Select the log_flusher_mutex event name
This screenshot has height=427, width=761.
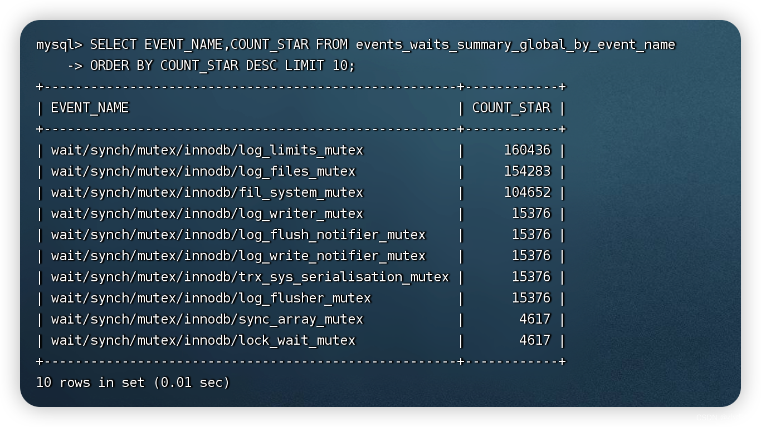(x=211, y=298)
